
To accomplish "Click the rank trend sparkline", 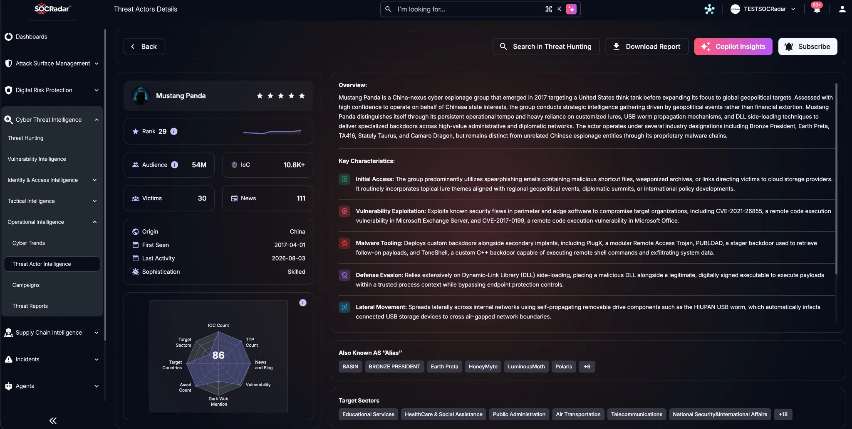I will pyautogui.click(x=272, y=132).
